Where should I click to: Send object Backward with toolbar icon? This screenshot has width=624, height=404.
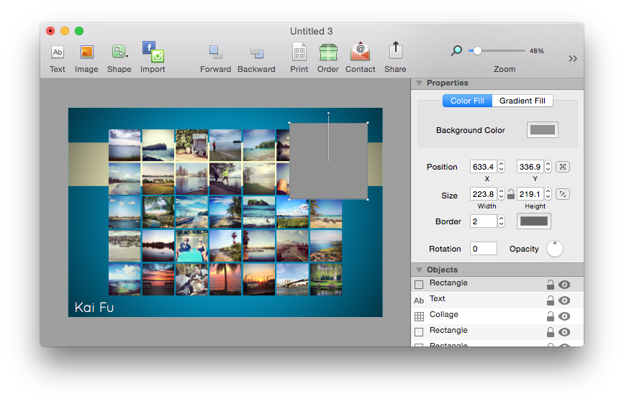[257, 52]
